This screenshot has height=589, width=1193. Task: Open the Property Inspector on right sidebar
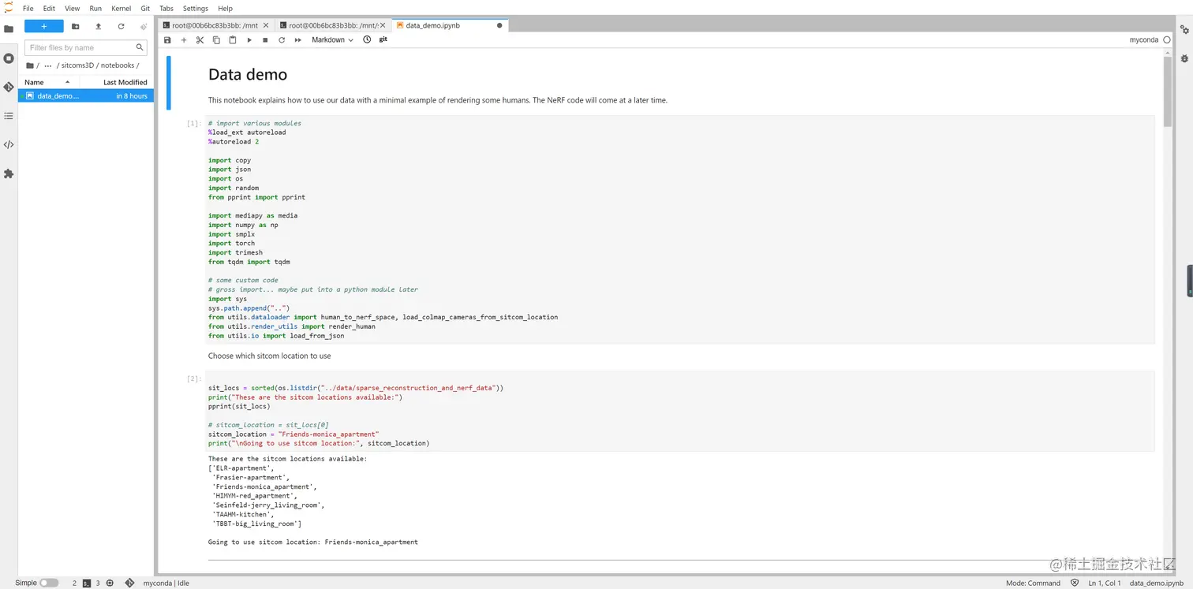point(1184,29)
